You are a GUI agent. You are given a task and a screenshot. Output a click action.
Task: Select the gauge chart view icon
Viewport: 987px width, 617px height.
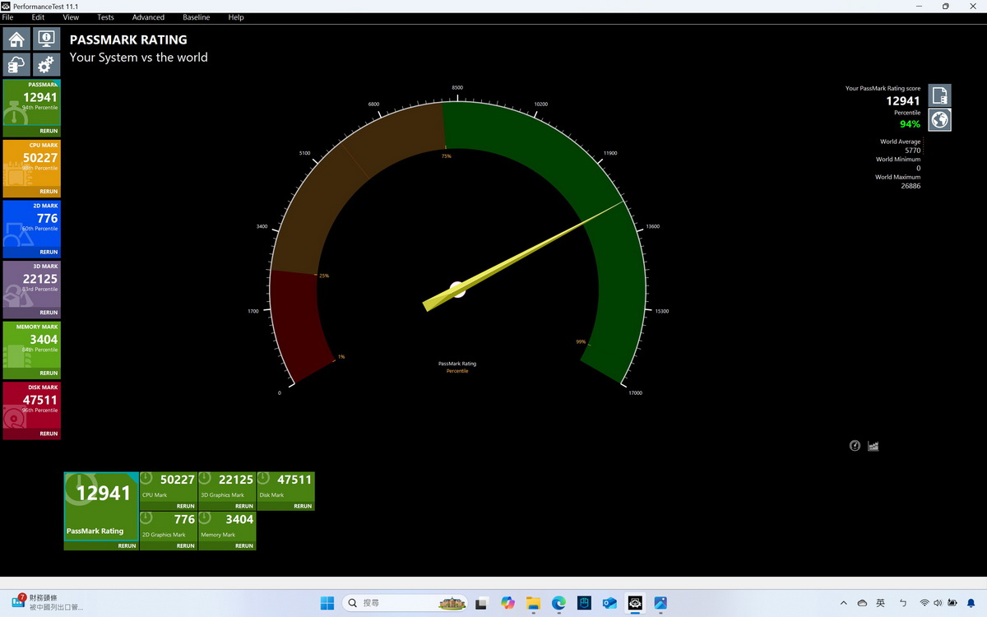855,446
